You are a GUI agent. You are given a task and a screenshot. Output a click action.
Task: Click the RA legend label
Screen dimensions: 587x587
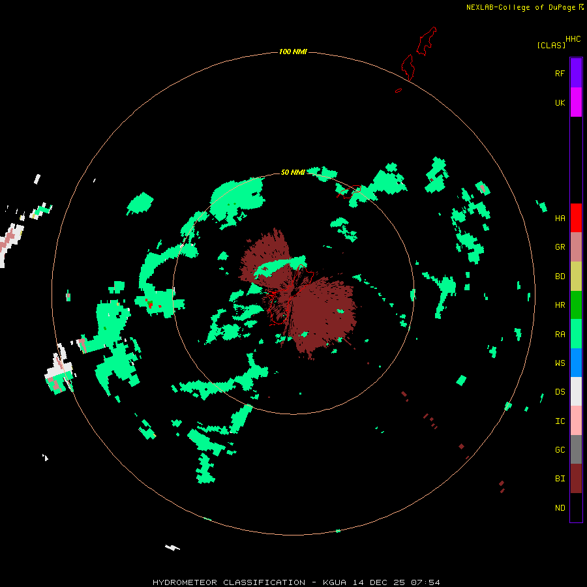560,334
